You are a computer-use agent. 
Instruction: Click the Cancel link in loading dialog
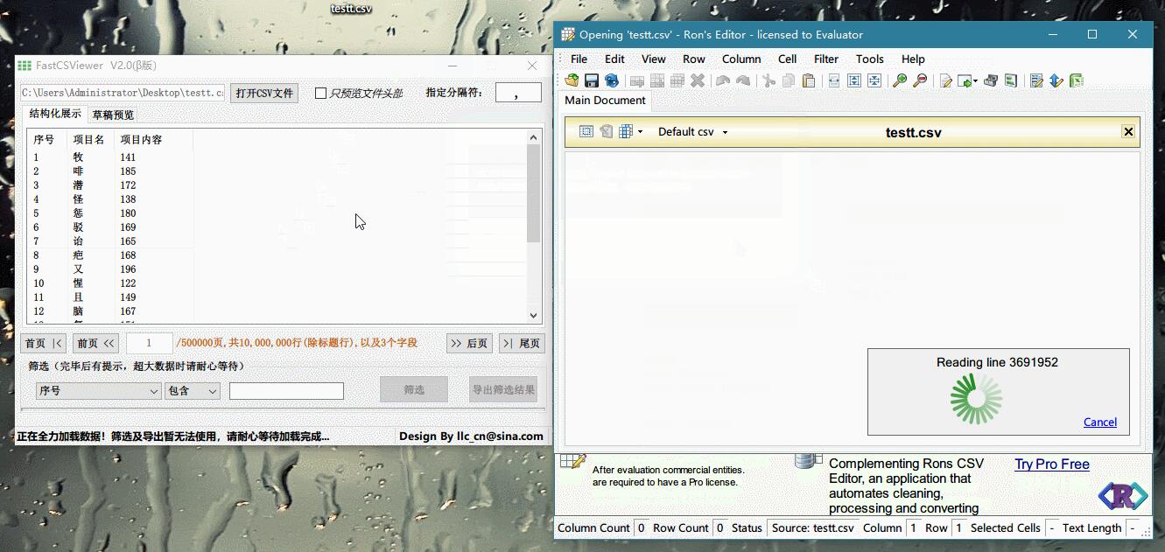tap(1099, 422)
